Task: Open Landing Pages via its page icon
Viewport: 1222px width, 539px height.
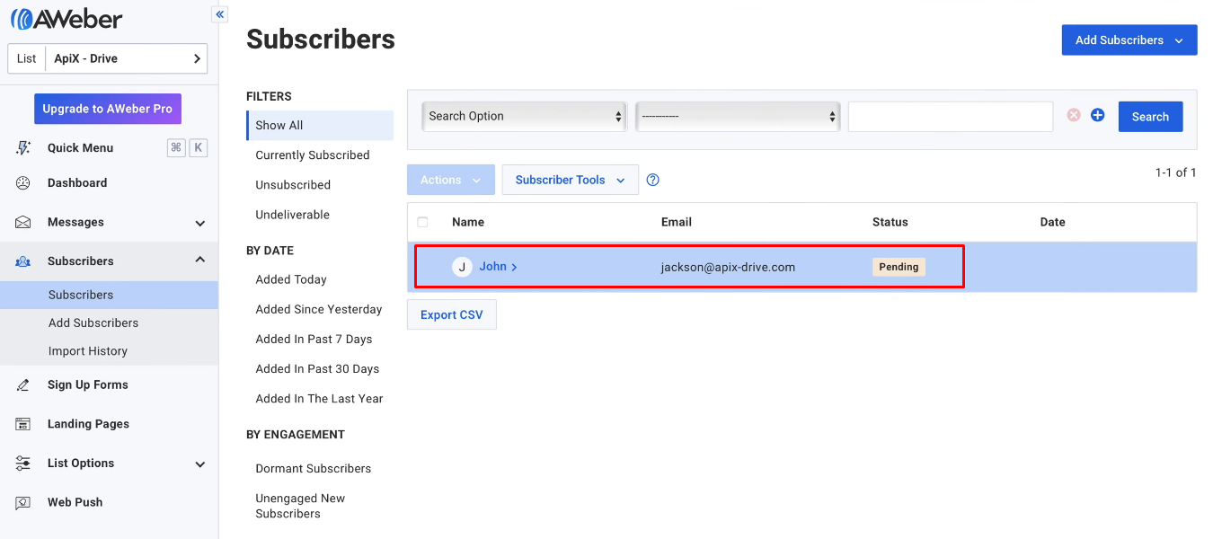Action: pyautogui.click(x=25, y=423)
